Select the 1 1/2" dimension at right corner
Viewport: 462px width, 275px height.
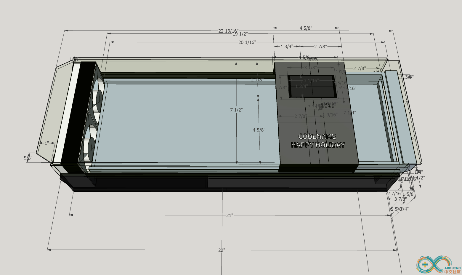pyautogui.click(x=419, y=178)
